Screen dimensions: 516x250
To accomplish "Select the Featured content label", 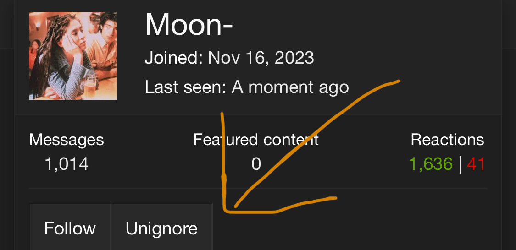I will 256,140.
